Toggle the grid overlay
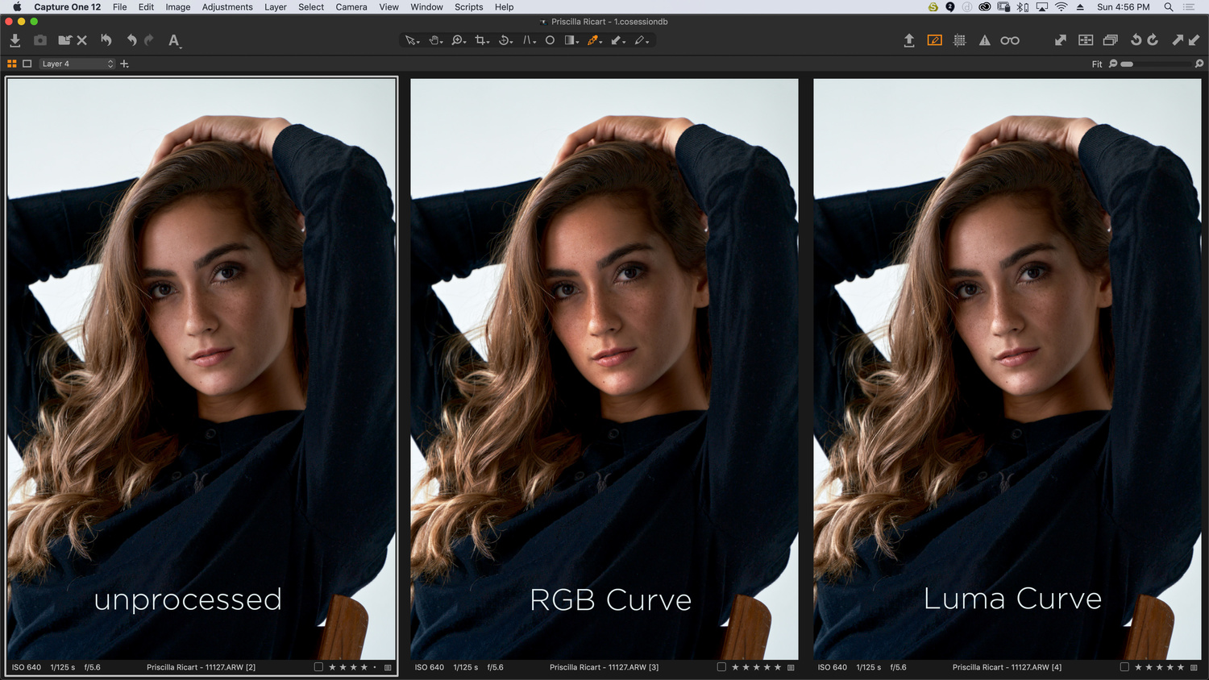 pos(959,39)
